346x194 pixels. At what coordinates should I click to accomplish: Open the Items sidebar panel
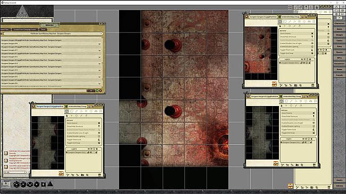pyautogui.click(x=340, y=69)
